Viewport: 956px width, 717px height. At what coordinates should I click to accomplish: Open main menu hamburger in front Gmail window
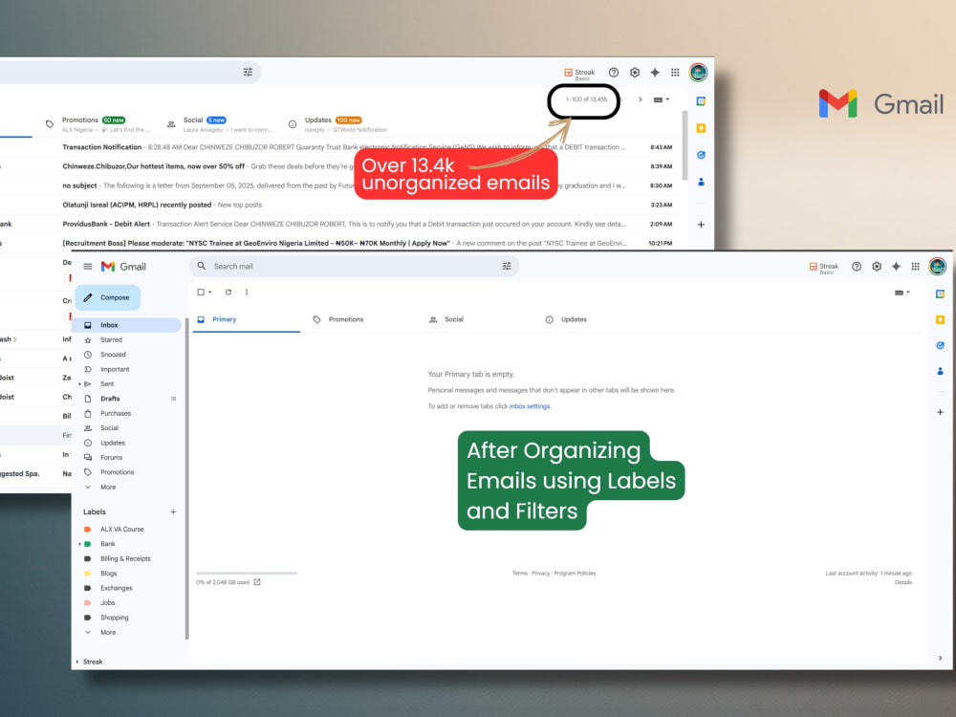pyautogui.click(x=88, y=267)
